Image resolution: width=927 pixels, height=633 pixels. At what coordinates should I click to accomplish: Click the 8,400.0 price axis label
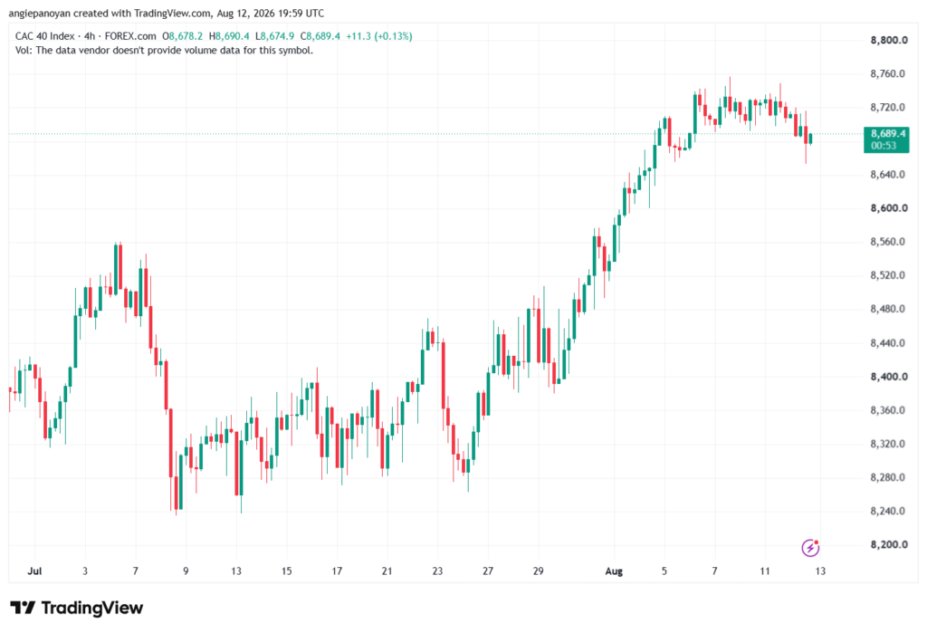pyautogui.click(x=889, y=376)
